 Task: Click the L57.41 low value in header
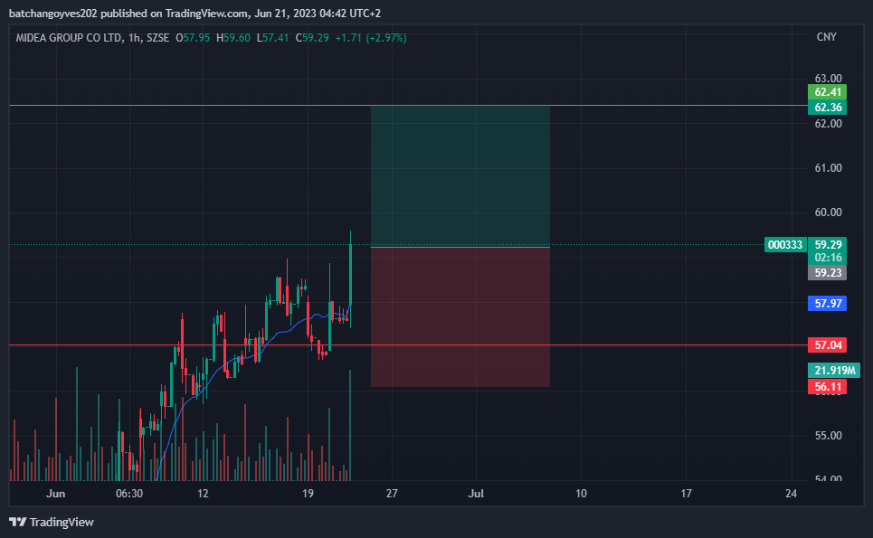point(273,38)
